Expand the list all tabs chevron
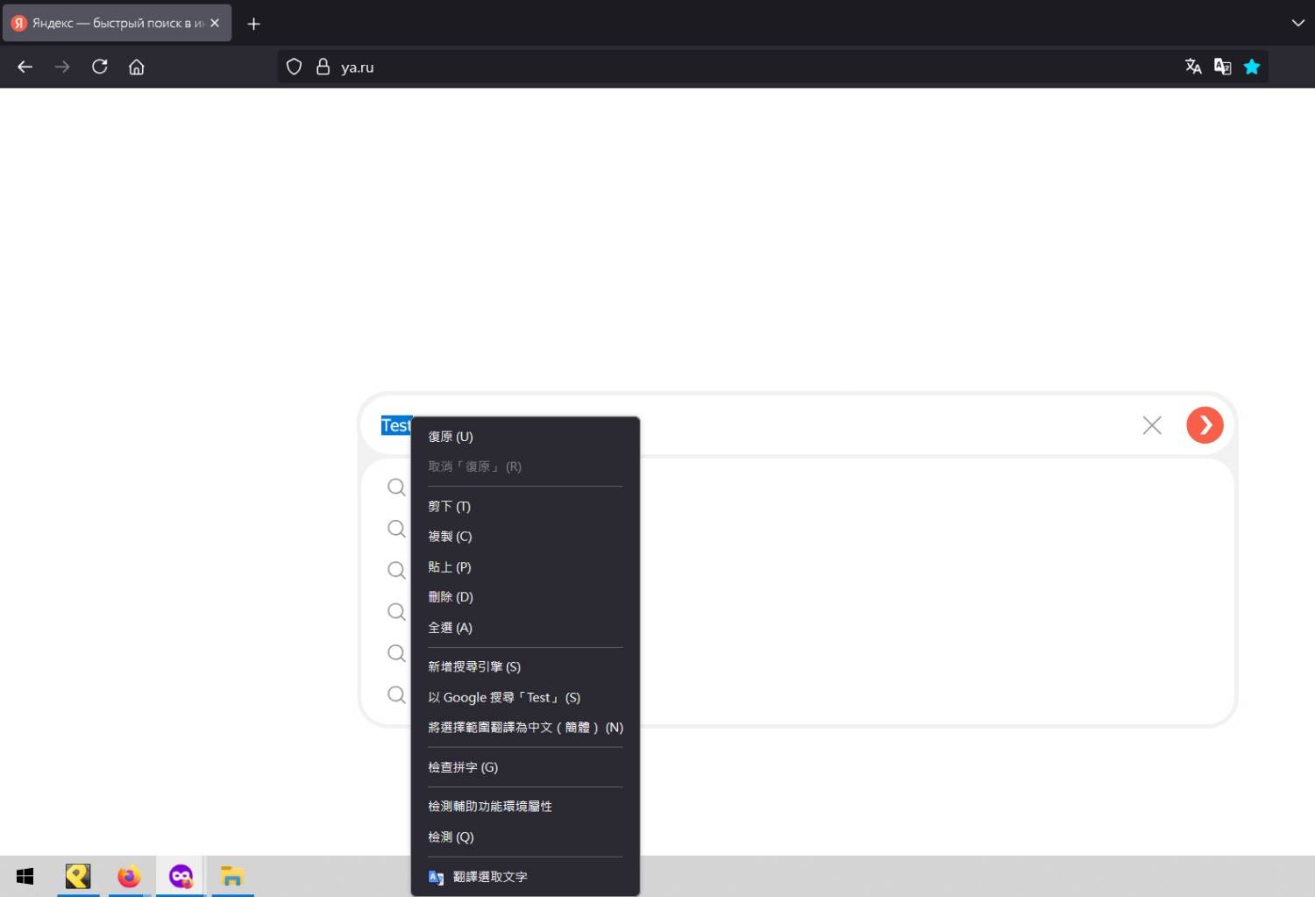 (x=1298, y=24)
